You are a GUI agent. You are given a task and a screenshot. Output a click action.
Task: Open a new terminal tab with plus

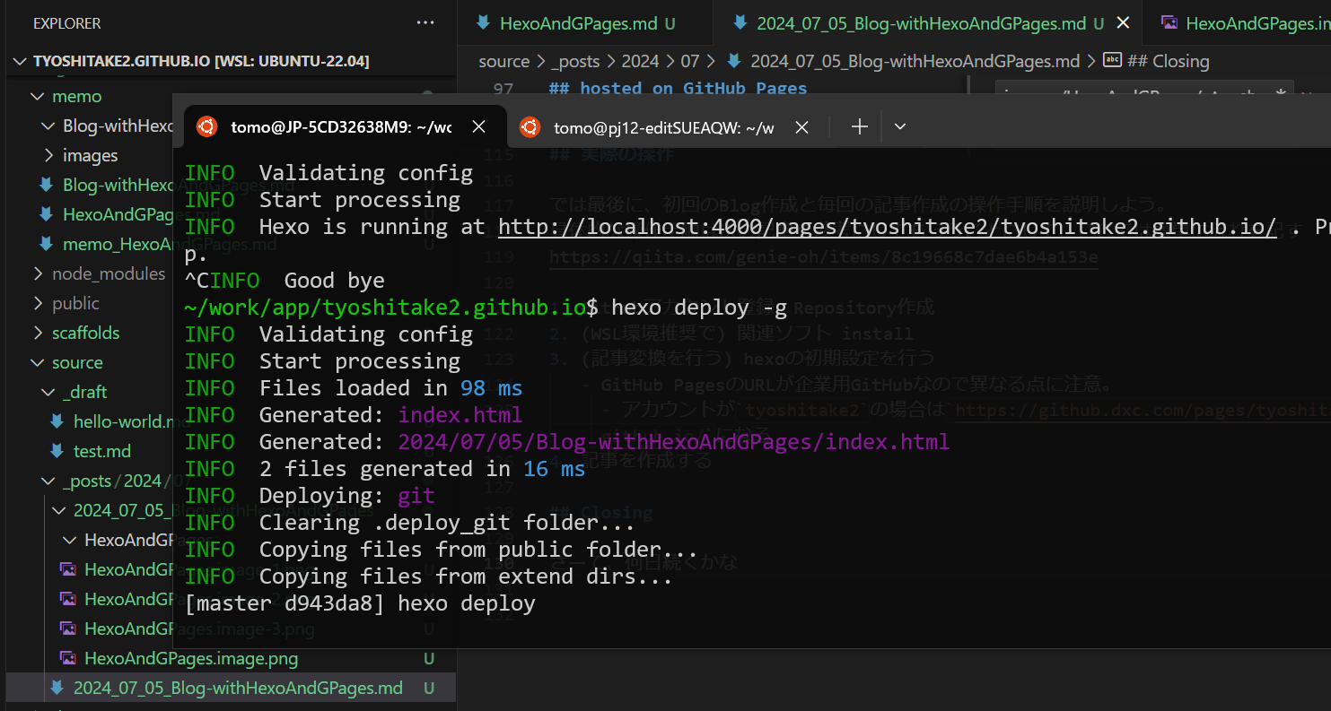[860, 127]
